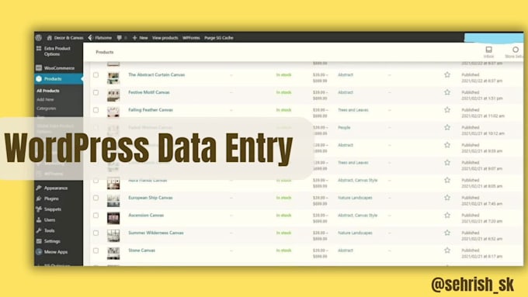Screen dimensions: 528x297
Task: Click the 'Products' page heading
Action: [x=105, y=52]
